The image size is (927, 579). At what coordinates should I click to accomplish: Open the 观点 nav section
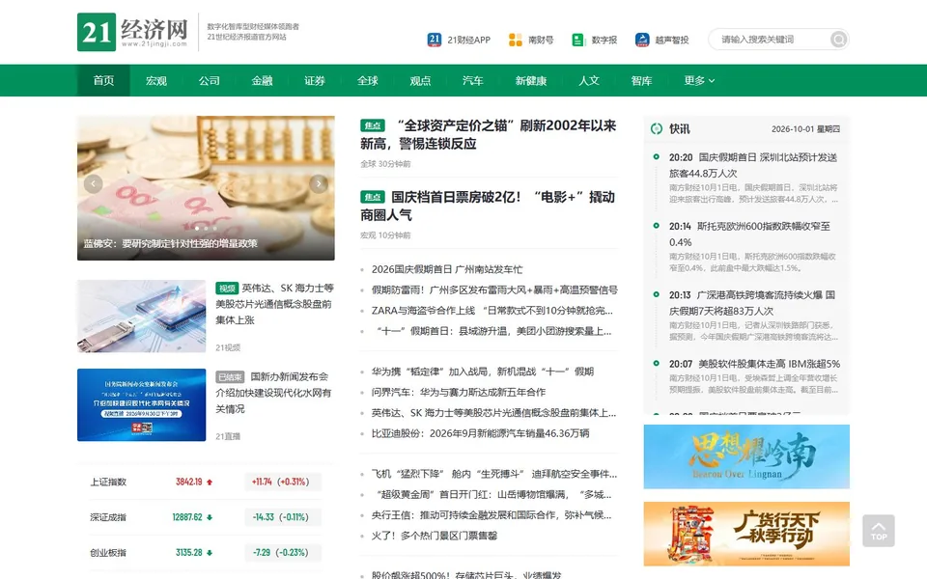tap(420, 80)
